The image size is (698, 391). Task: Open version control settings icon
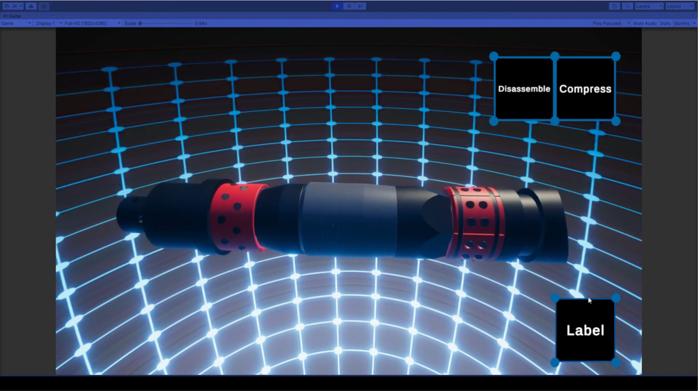[44, 6]
